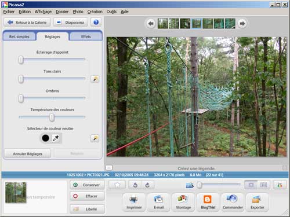Screen dimensions: 290x217
Task: Click the Exporter icon
Action: point(257,203)
